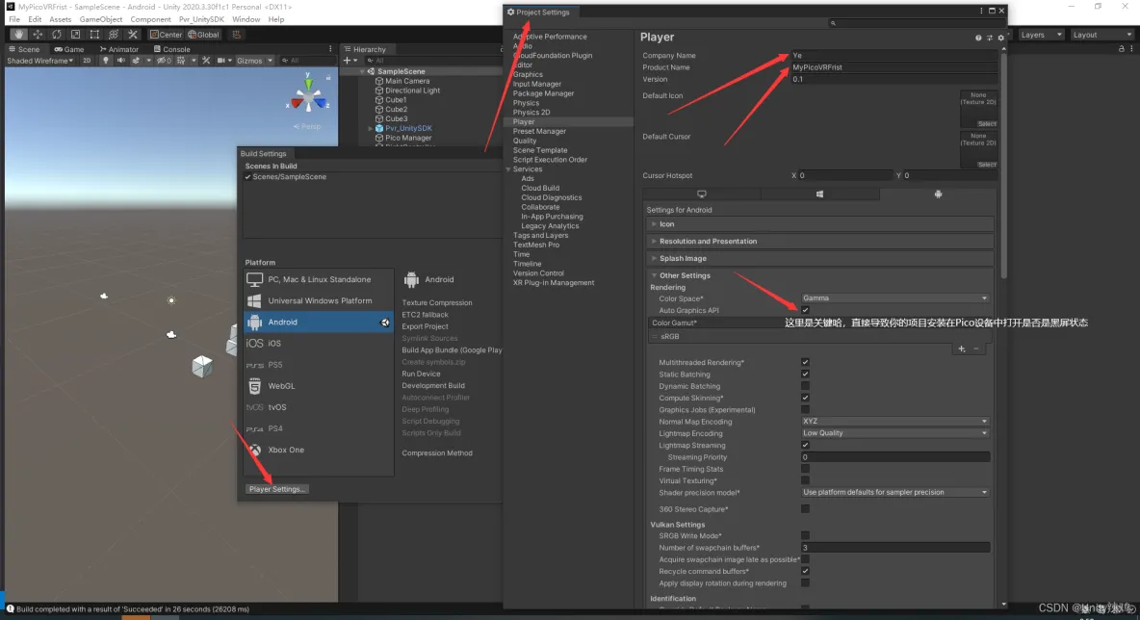Open the Windows Store platform settings tab
The image size is (1140, 620).
[819, 194]
